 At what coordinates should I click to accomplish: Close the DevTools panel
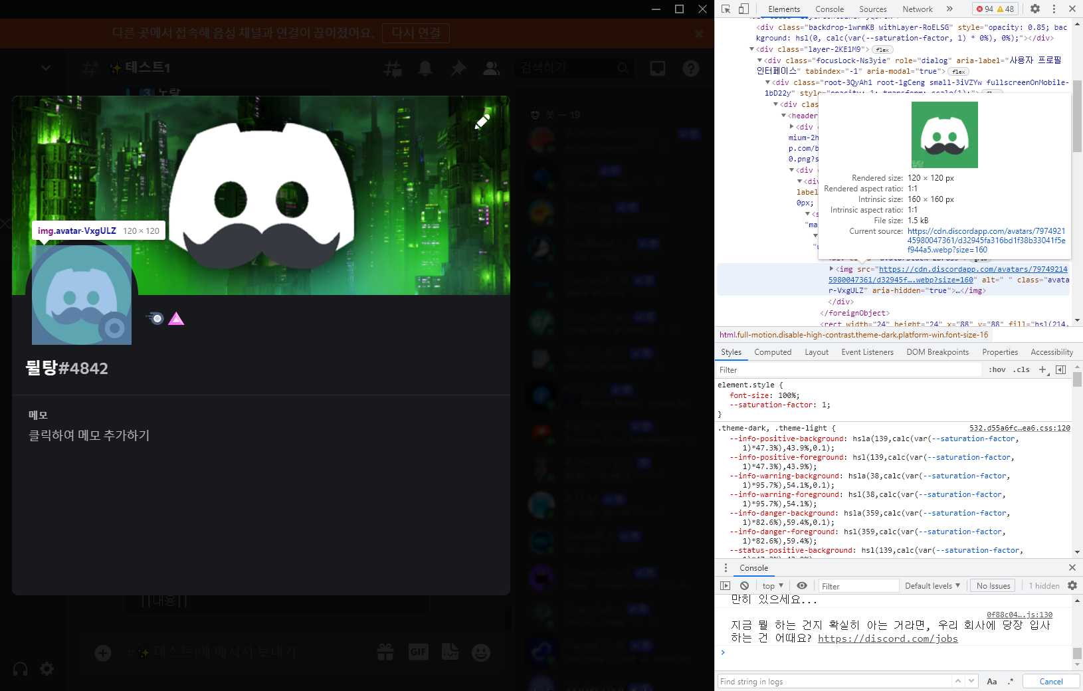1072,9
